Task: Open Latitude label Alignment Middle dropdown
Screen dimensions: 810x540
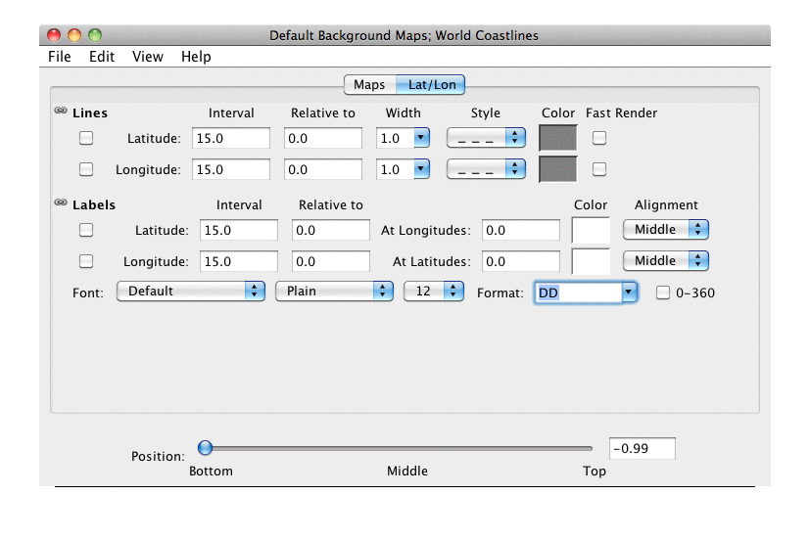Action: [x=666, y=230]
